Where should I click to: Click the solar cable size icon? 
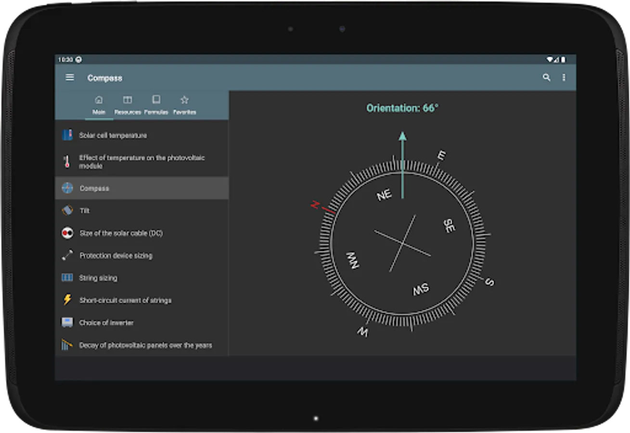tap(67, 233)
